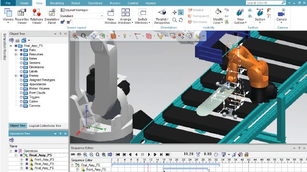This screenshot has height=172, width=307.
Task: Click into the Search field
Action: pos(264,3)
